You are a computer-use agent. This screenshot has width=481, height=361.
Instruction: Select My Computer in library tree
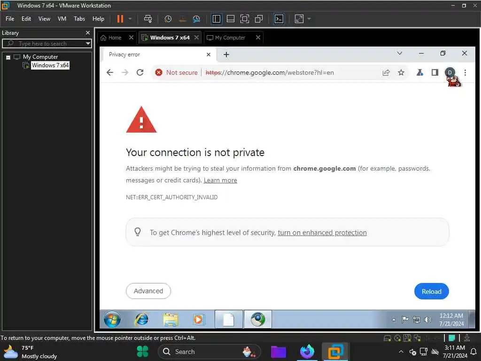pyautogui.click(x=40, y=57)
